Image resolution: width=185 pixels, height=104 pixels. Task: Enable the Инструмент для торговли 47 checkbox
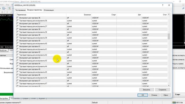coord(18,81)
